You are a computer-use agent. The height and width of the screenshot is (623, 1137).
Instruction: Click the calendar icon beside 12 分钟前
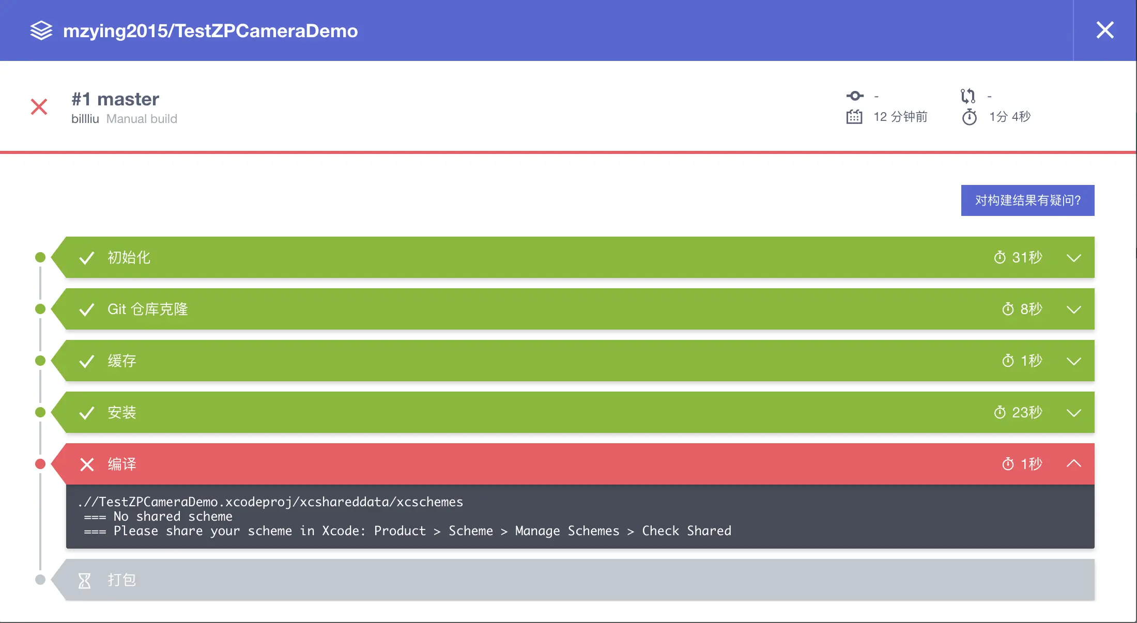coord(854,117)
